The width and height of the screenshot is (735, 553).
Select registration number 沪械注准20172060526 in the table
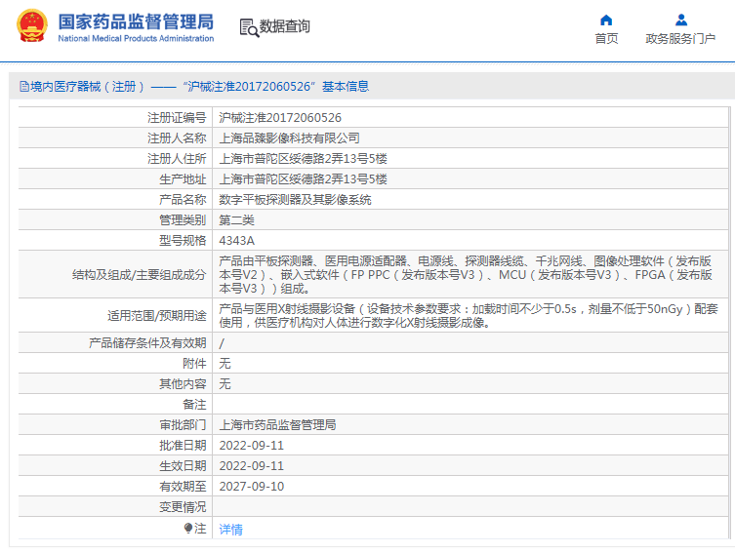(x=280, y=118)
